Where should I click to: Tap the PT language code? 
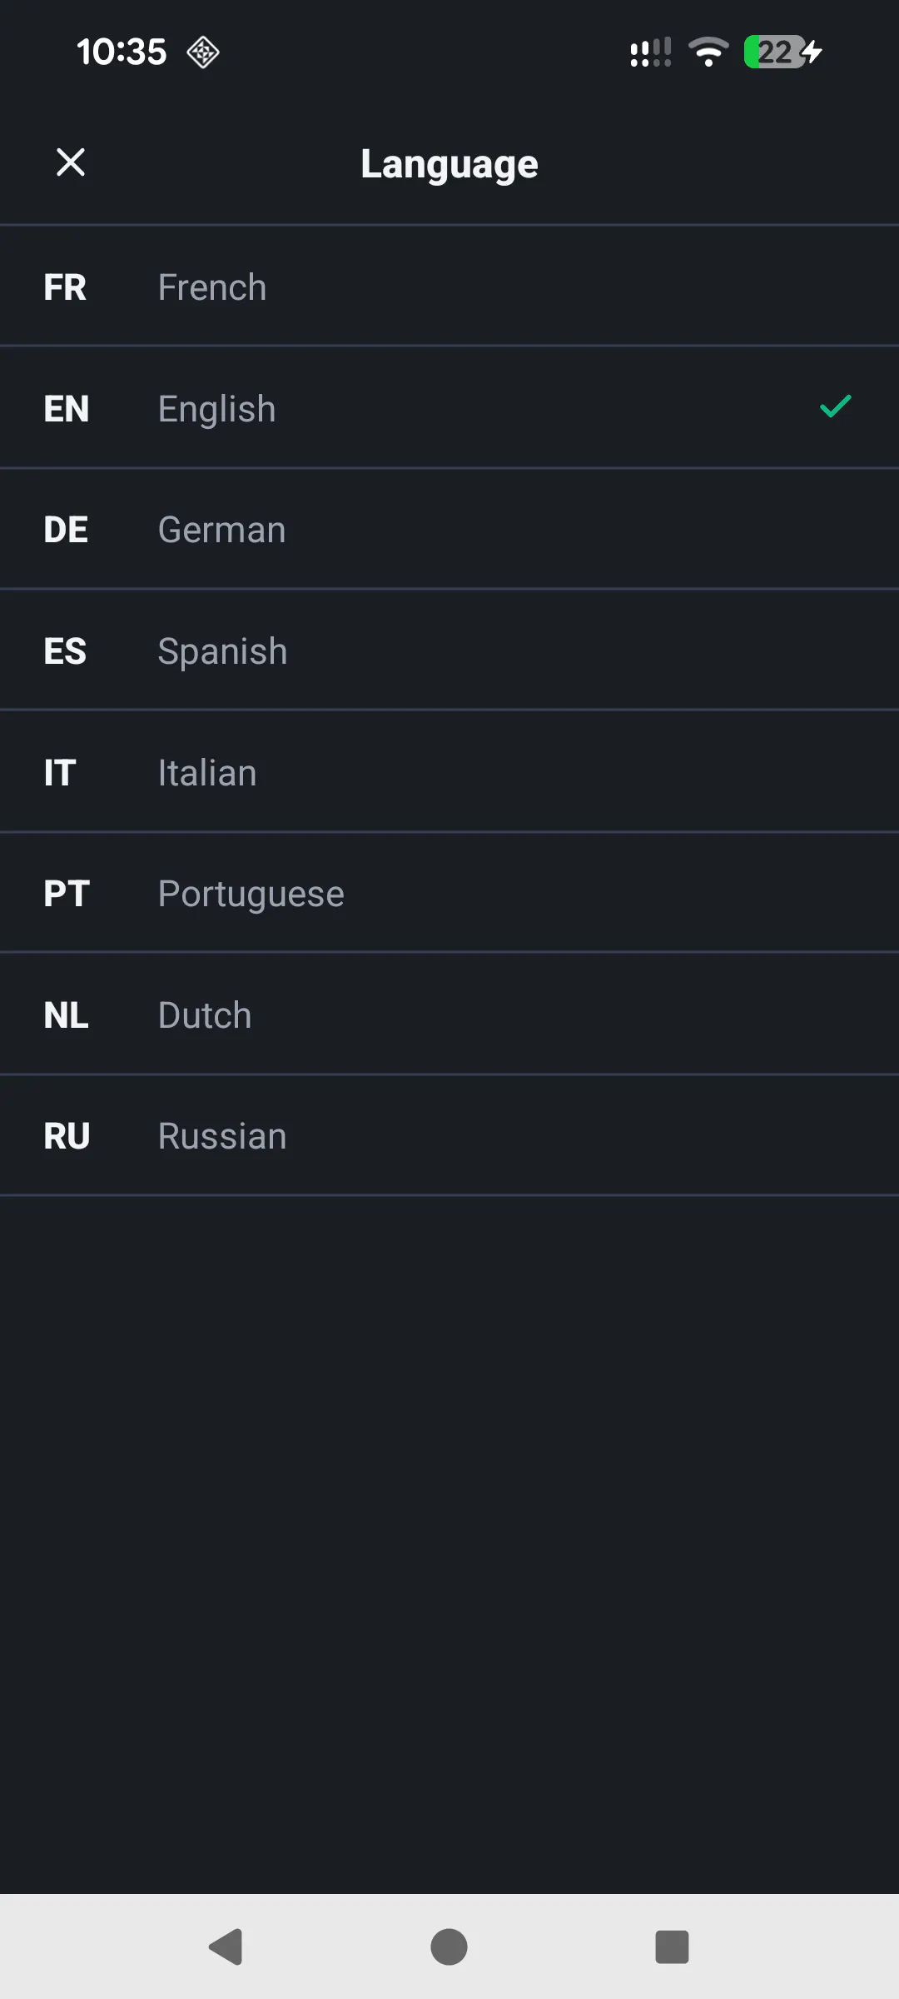coord(67,894)
